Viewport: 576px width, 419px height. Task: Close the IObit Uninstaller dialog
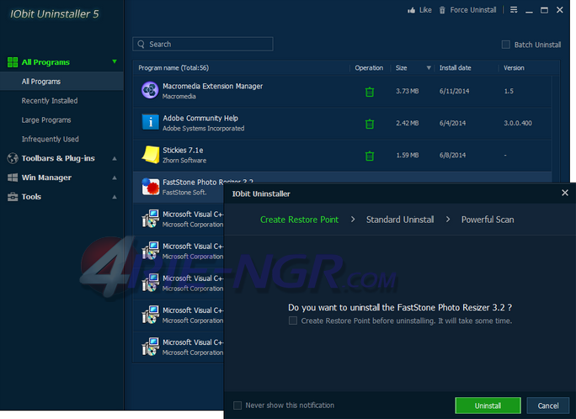click(565, 193)
